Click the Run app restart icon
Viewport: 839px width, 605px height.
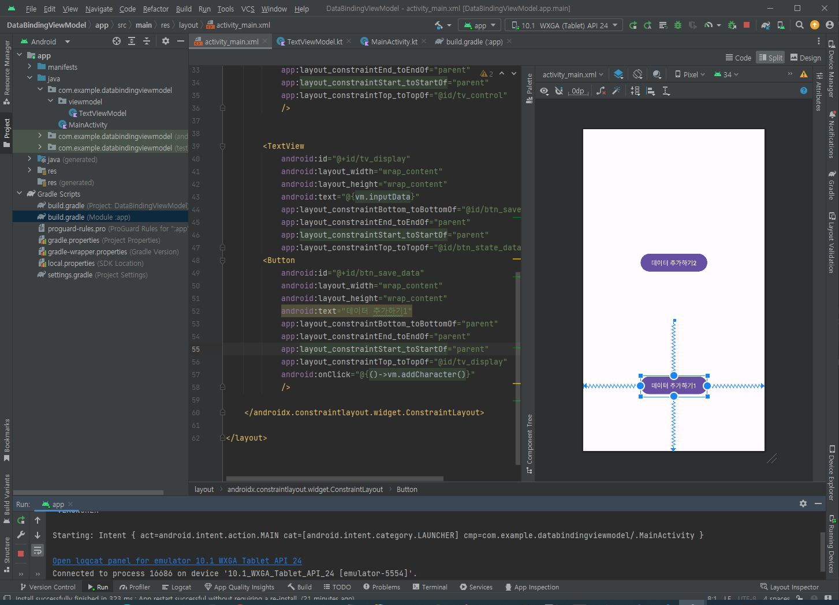click(x=633, y=25)
